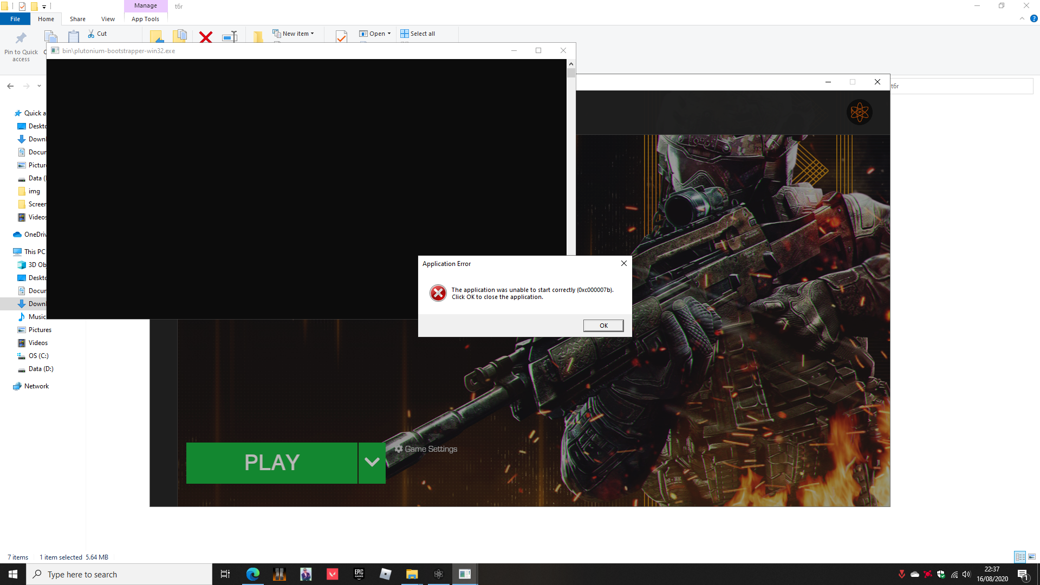1040x585 pixels.
Task: Select the img folder in Quick access
Action: coord(29,191)
